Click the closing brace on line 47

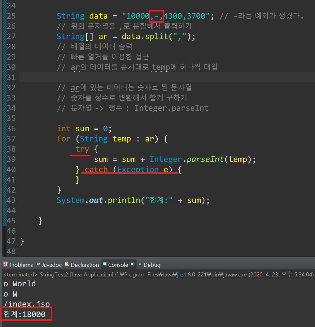click(22, 241)
